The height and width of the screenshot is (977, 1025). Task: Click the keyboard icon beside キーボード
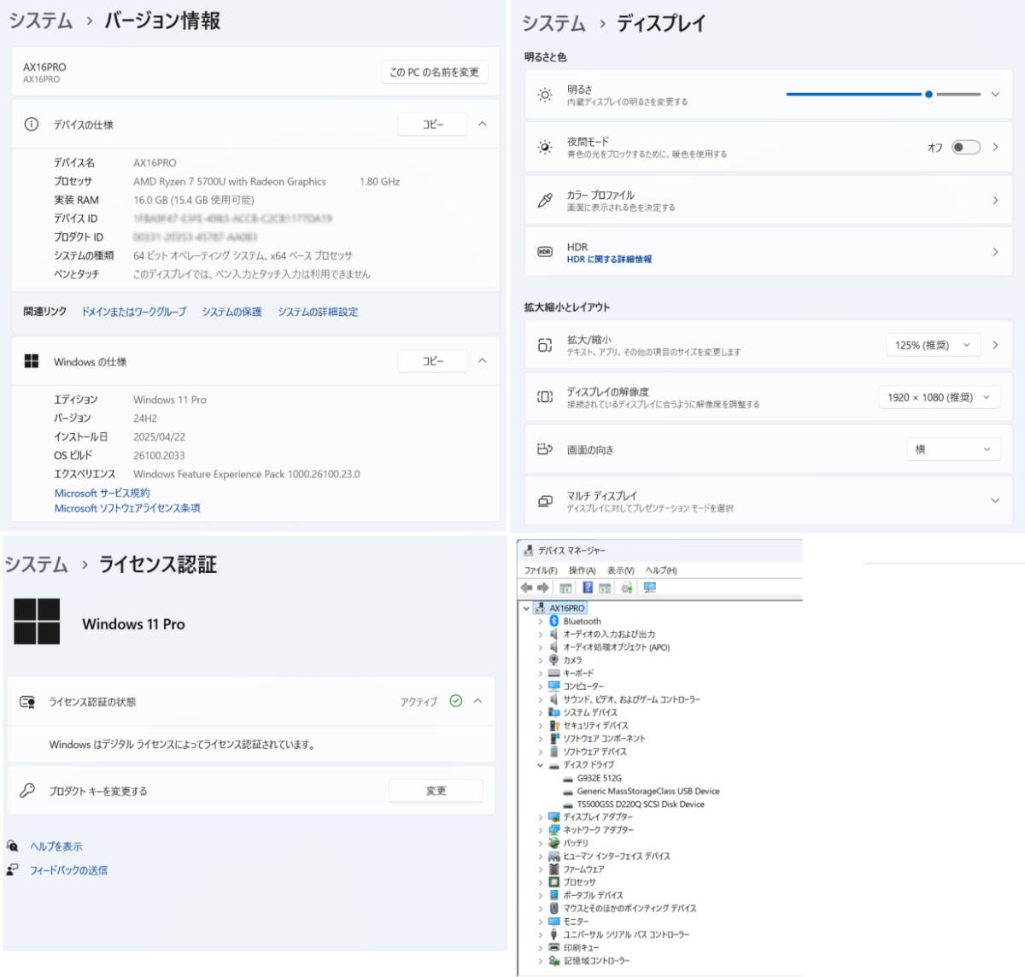(553, 673)
